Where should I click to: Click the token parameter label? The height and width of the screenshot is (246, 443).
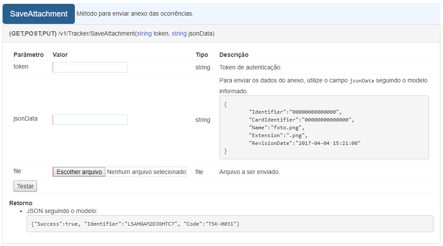tap(21, 66)
